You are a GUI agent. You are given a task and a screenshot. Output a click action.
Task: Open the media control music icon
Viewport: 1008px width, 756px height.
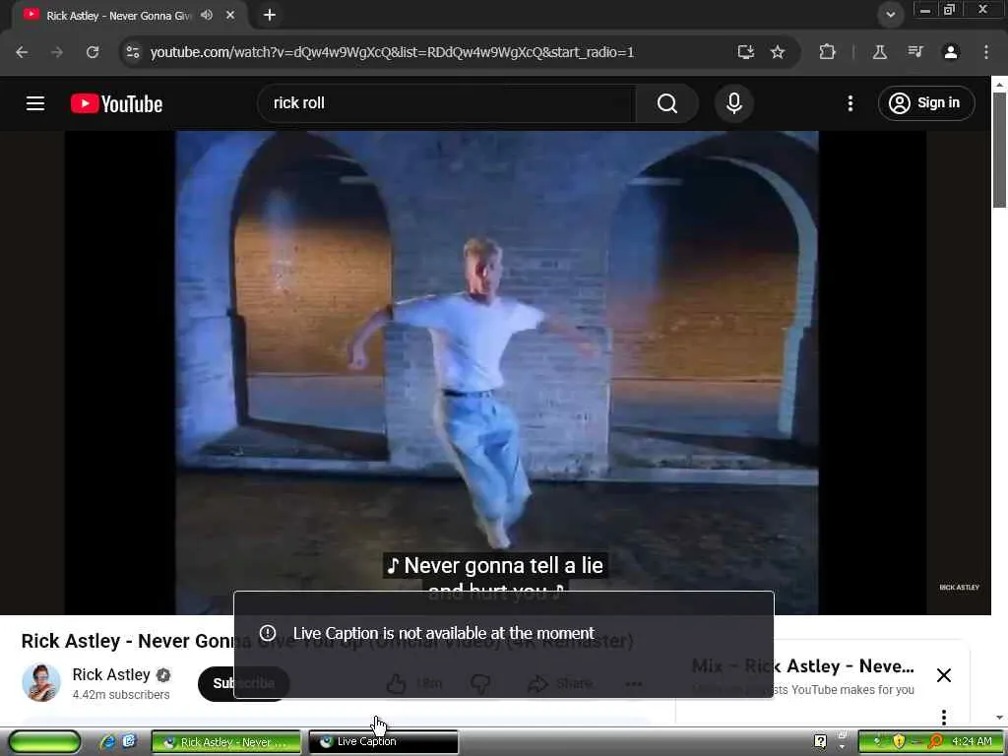pos(915,52)
